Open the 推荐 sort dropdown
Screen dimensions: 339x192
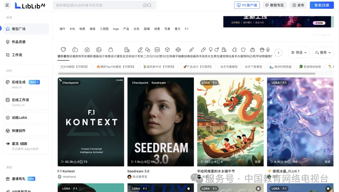(x=323, y=52)
